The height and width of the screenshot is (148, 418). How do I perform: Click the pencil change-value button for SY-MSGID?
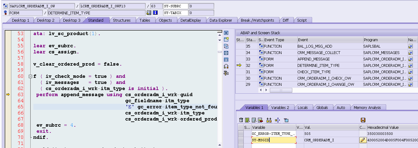click(x=363, y=140)
